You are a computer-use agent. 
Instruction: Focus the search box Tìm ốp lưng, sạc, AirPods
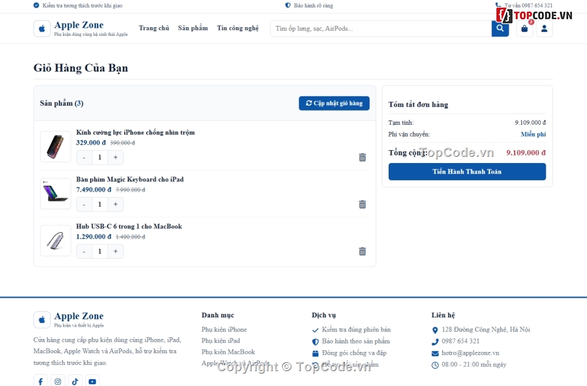(x=381, y=28)
